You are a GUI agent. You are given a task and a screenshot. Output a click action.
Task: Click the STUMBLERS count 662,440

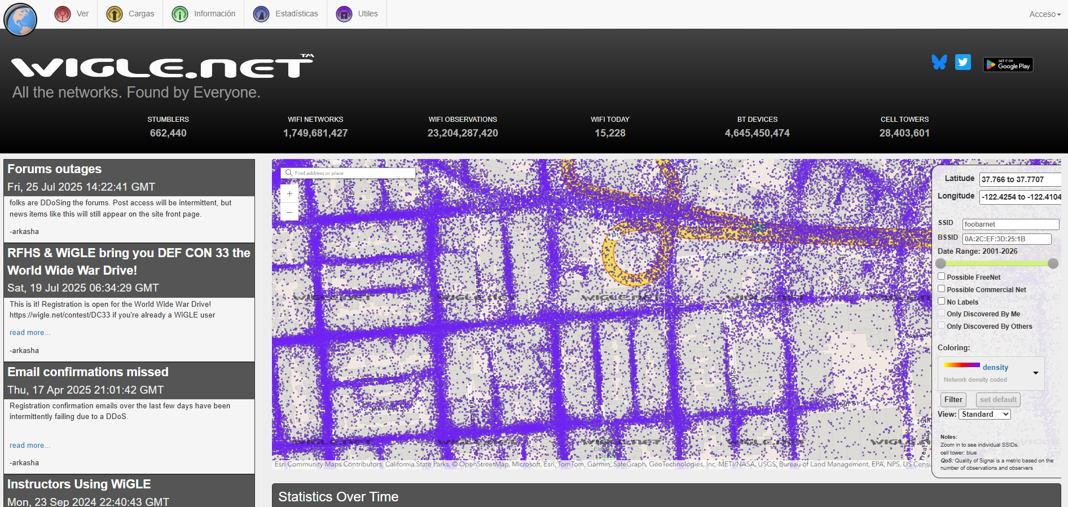168,133
